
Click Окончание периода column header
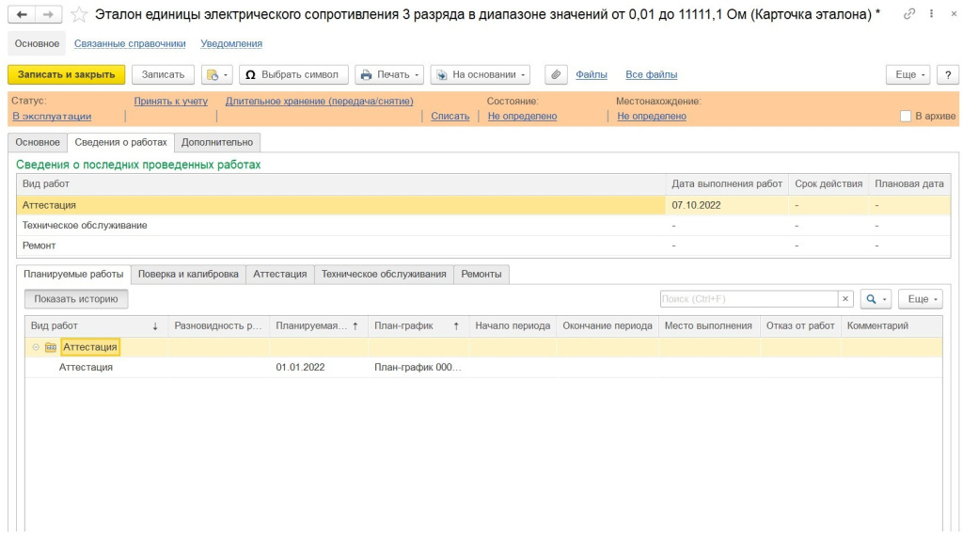point(608,325)
